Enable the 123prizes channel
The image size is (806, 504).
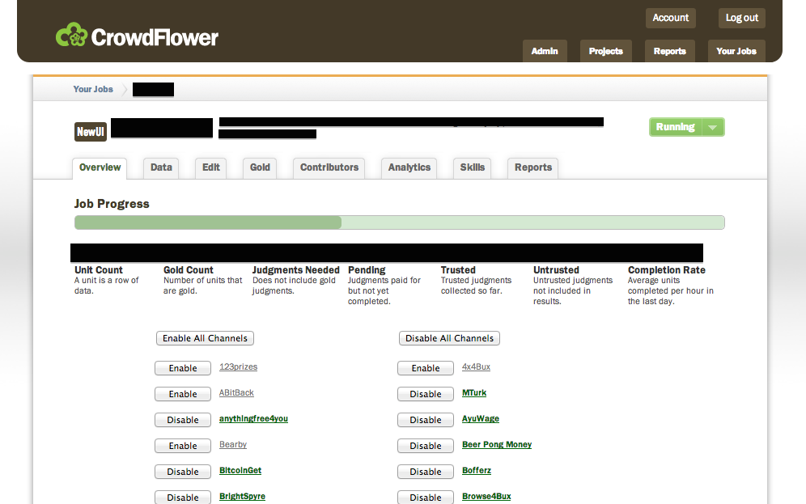click(x=183, y=368)
